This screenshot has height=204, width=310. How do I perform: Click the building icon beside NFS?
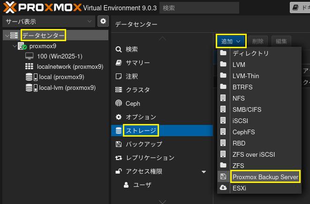coord(223,98)
